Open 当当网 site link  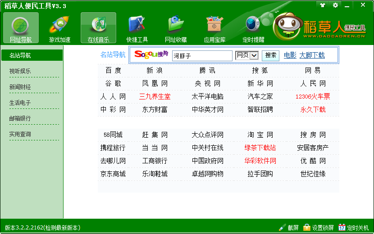(155, 148)
